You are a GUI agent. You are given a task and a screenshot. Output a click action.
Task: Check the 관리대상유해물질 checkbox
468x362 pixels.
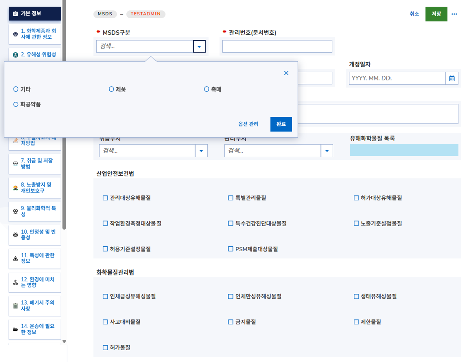pyautogui.click(x=105, y=198)
